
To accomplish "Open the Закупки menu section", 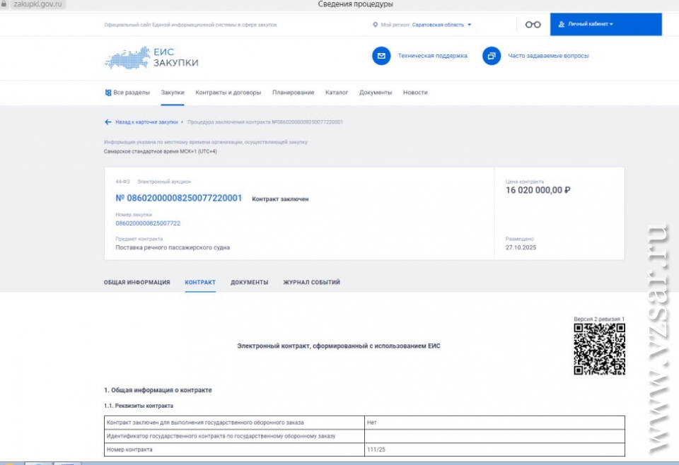I will 173,93.
